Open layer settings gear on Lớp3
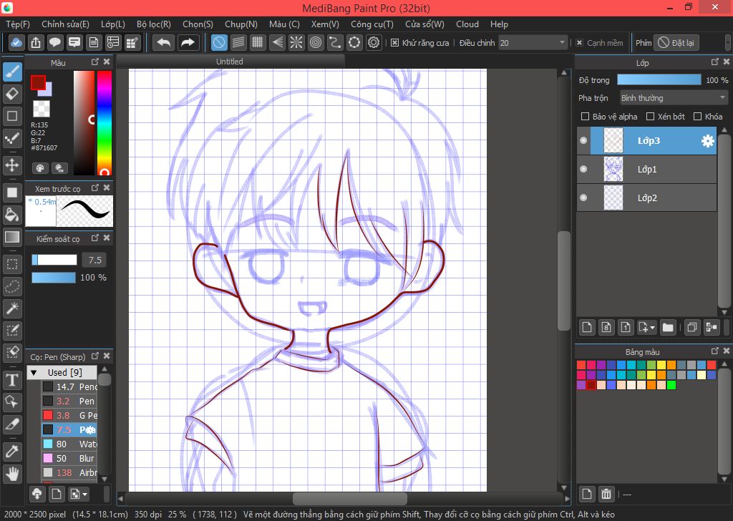The image size is (733, 521). tap(708, 141)
